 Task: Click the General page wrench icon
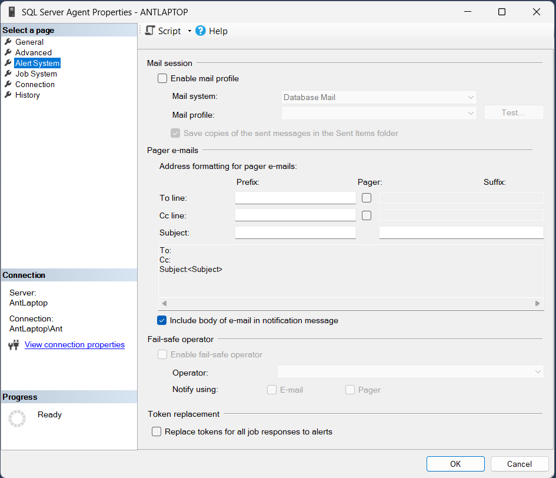(x=8, y=42)
